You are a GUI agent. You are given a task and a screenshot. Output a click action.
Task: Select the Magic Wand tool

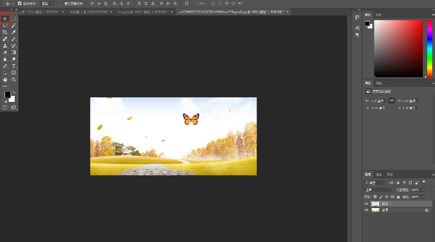point(14,25)
